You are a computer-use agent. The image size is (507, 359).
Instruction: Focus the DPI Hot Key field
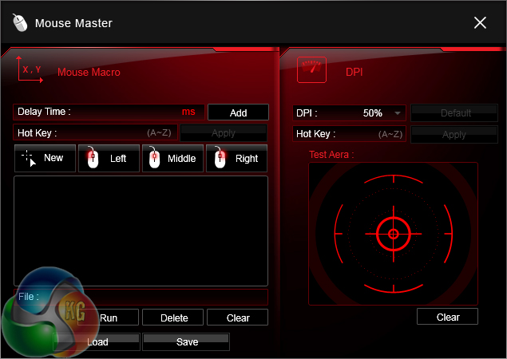click(x=349, y=134)
